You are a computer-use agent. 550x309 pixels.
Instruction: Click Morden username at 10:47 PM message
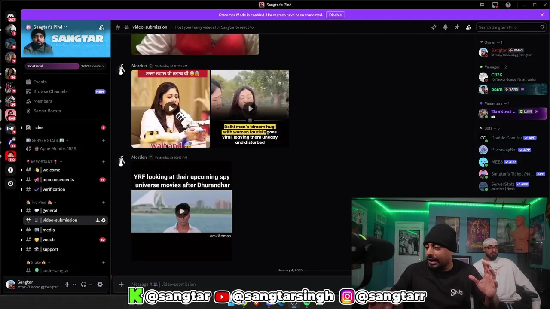coord(139,158)
